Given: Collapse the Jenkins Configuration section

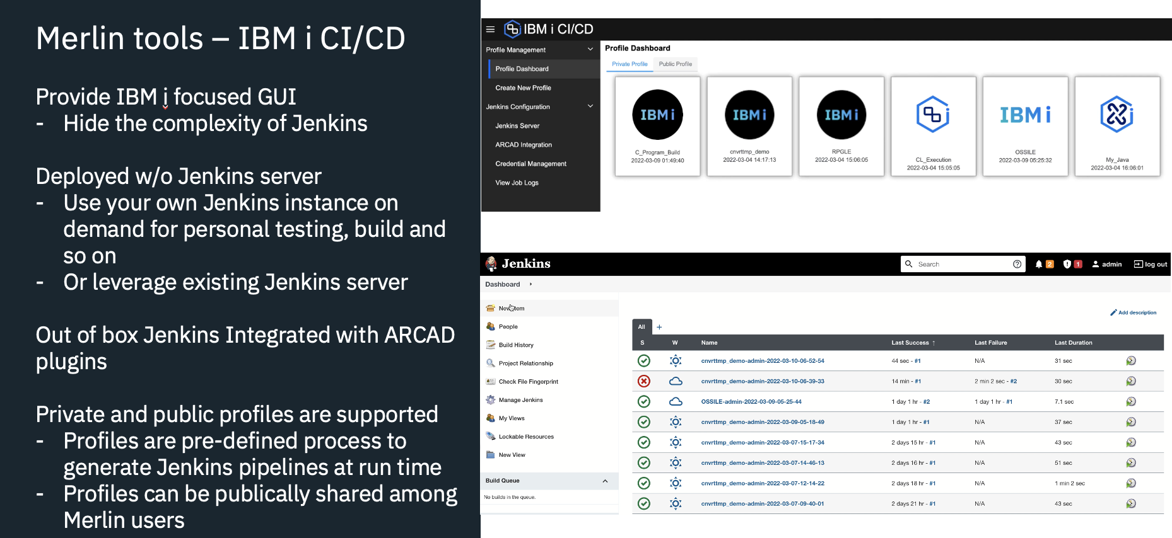Looking at the screenshot, I should (x=590, y=106).
